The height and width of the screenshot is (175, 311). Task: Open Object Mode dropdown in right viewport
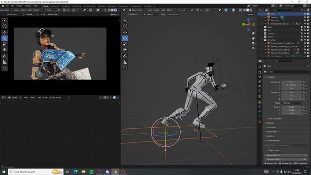click(137, 10)
